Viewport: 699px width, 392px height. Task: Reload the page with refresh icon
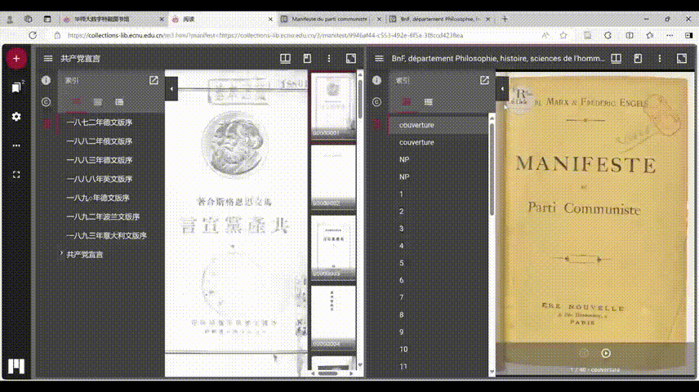coord(33,35)
